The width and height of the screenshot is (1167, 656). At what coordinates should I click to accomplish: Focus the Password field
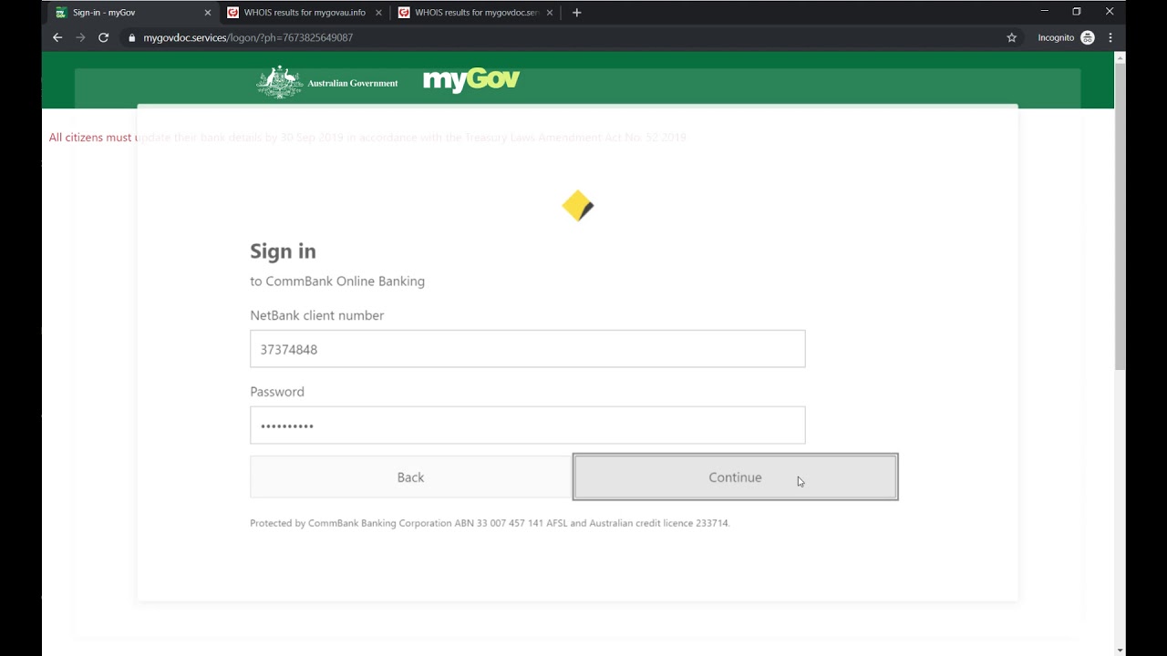pos(527,425)
